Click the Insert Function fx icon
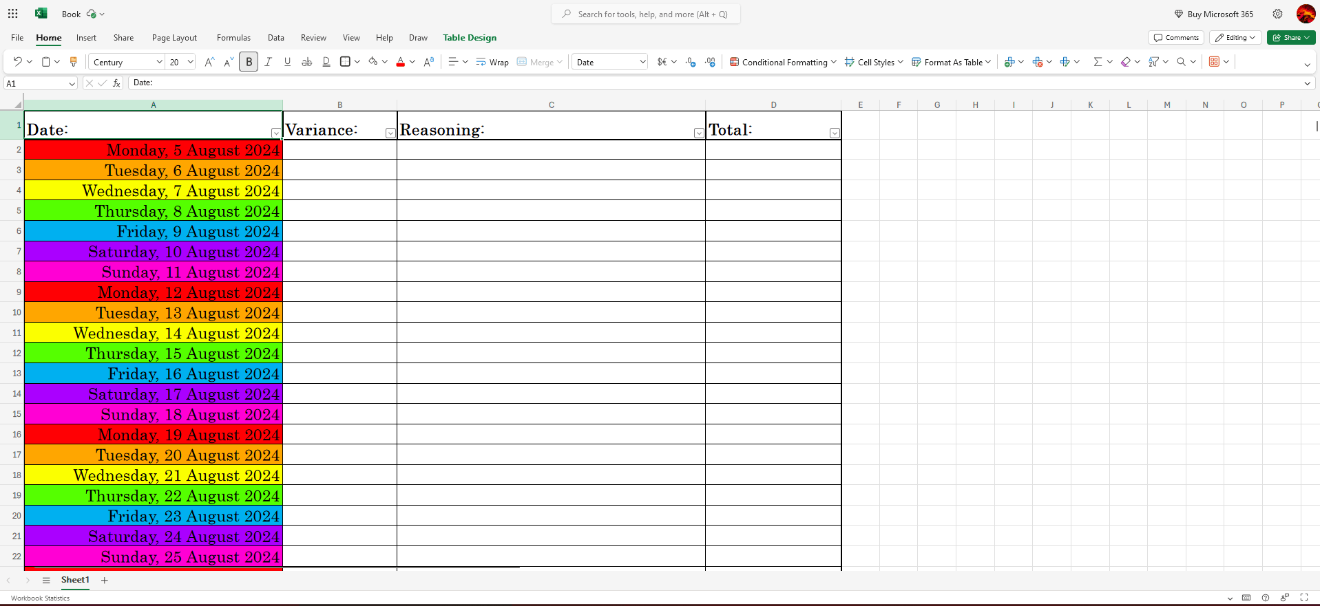This screenshot has height=606, width=1320. pyautogui.click(x=117, y=83)
